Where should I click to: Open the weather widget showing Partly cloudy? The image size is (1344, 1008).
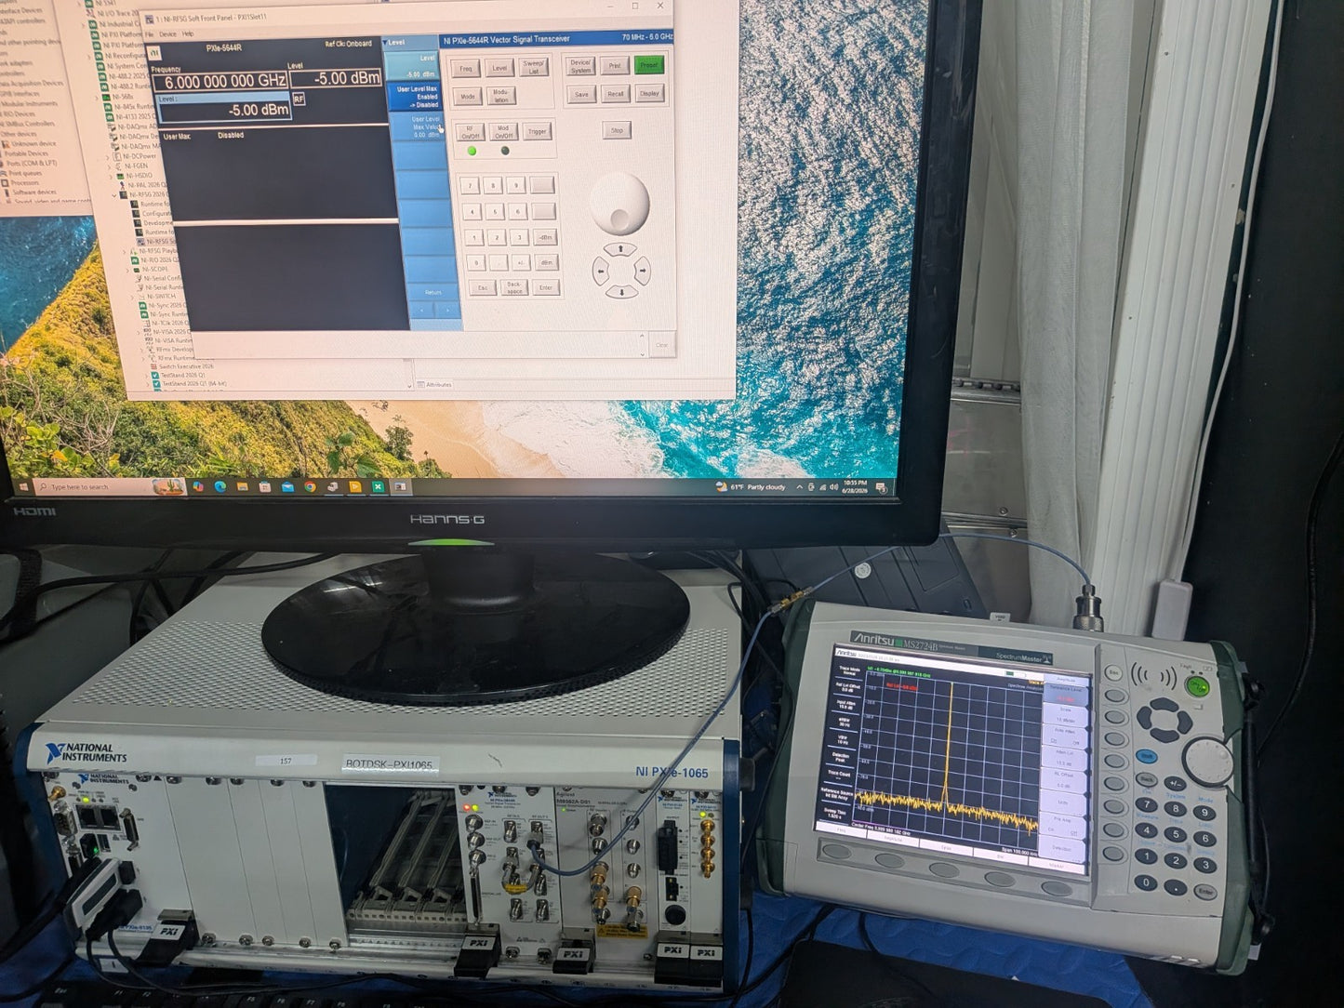(752, 485)
